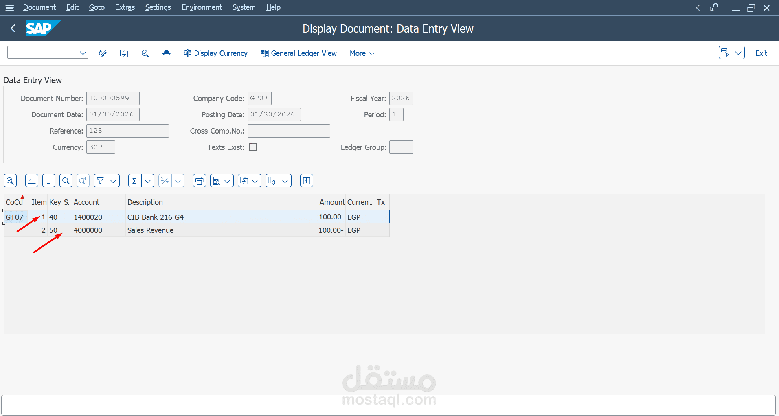
Task: Activate the Set Filter funnel icon
Action: [100, 180]
